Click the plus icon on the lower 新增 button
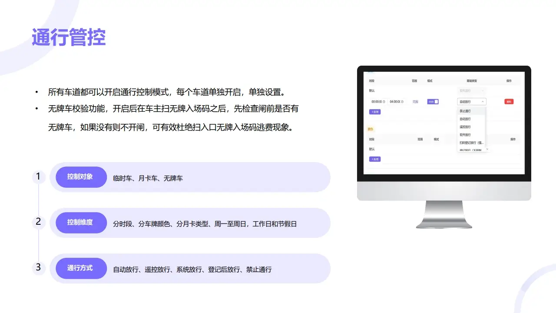This screenshot has width=556, height=313. [x=373, y=159]
